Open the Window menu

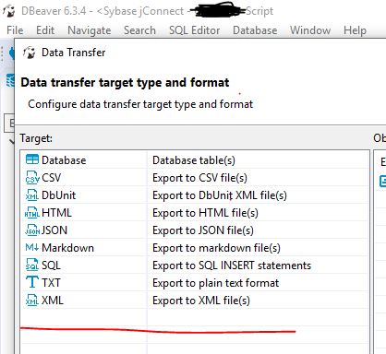click(x=310, y=30)
